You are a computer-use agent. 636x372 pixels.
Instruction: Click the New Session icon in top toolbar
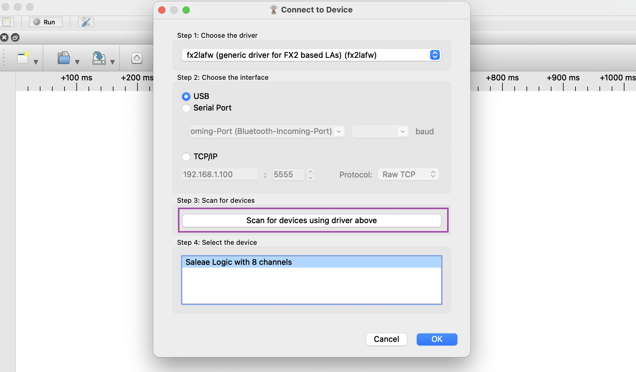coord(7,22)
